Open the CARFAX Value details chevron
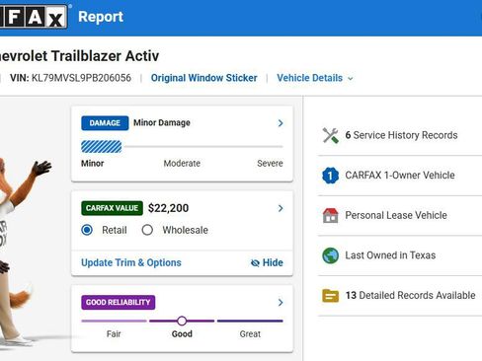Screen dimensions: 482x361 [281, 208]
